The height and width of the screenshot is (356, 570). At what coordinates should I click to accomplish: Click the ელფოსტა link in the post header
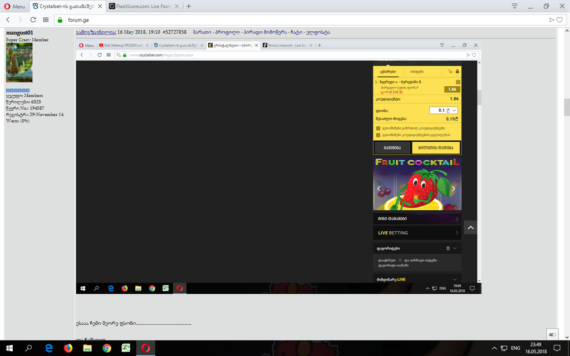coord(318,32)
